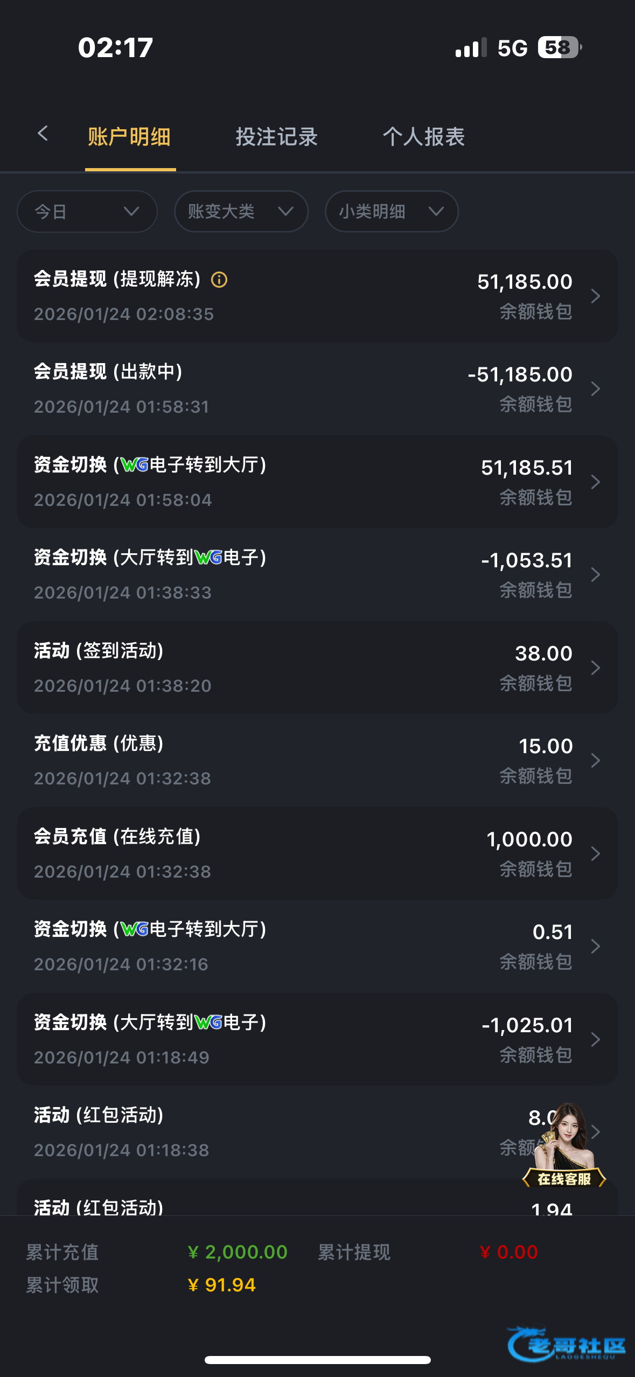Tap chevron on 会员充值 (在线充值) row
The image size is (635, 1377).
pos(595,853)
